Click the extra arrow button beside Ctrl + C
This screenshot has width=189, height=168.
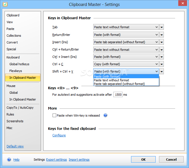[162, 64]
